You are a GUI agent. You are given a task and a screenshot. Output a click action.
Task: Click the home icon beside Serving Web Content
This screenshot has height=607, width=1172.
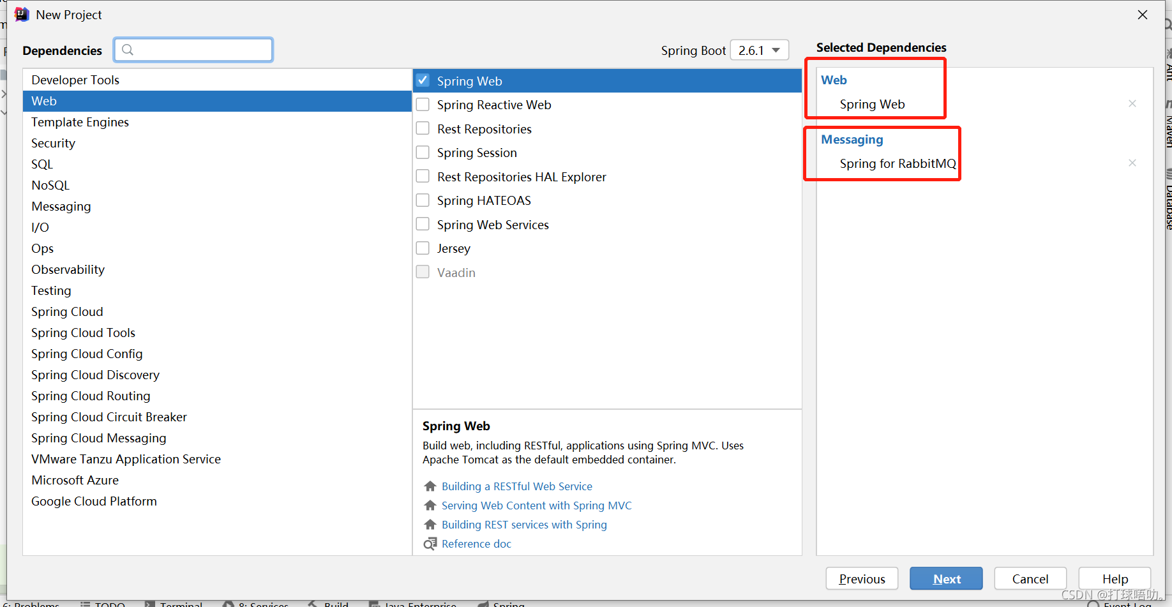[x=430, y=506]
